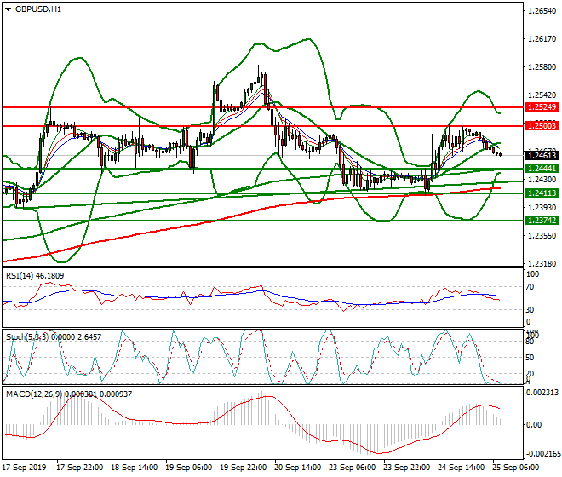Screen dimensions: 562x477
Task: Select the 1.23742 green support label
Action: (542, 221)
